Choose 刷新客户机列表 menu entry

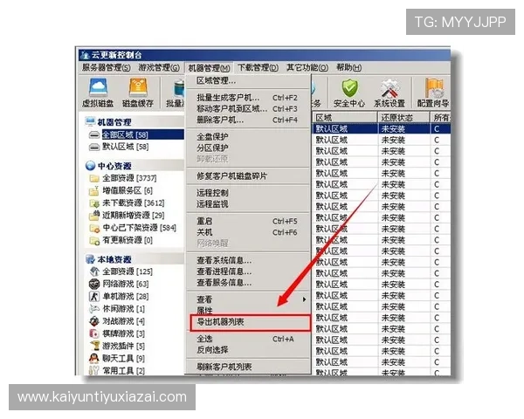(248, 367)
